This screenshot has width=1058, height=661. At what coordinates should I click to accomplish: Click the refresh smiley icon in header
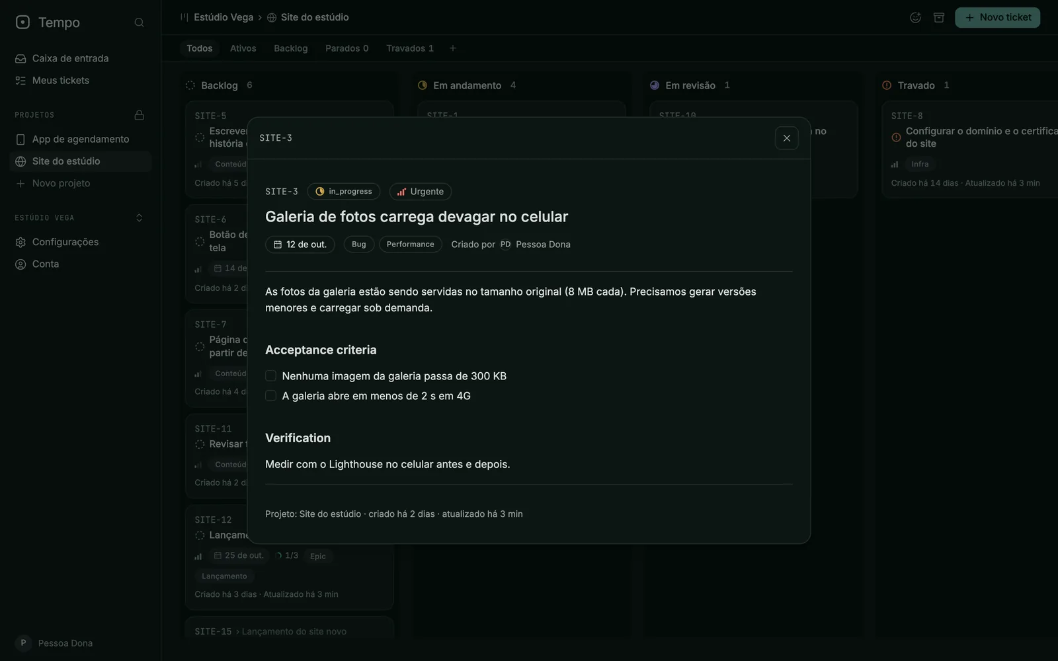pyautogui.click(x=915, y=18)
